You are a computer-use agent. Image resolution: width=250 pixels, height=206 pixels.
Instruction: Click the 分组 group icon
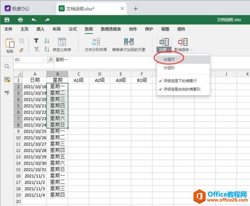click(x=164, y=42)
